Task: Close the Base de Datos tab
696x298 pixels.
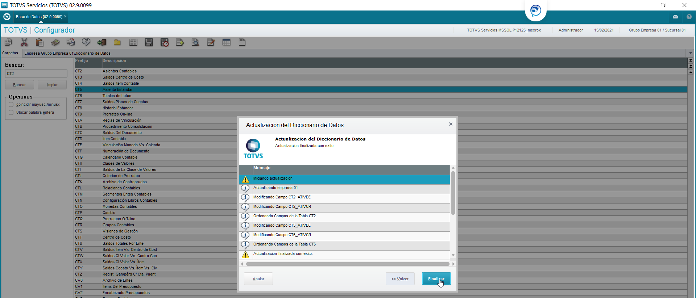Action: [65, 16]
